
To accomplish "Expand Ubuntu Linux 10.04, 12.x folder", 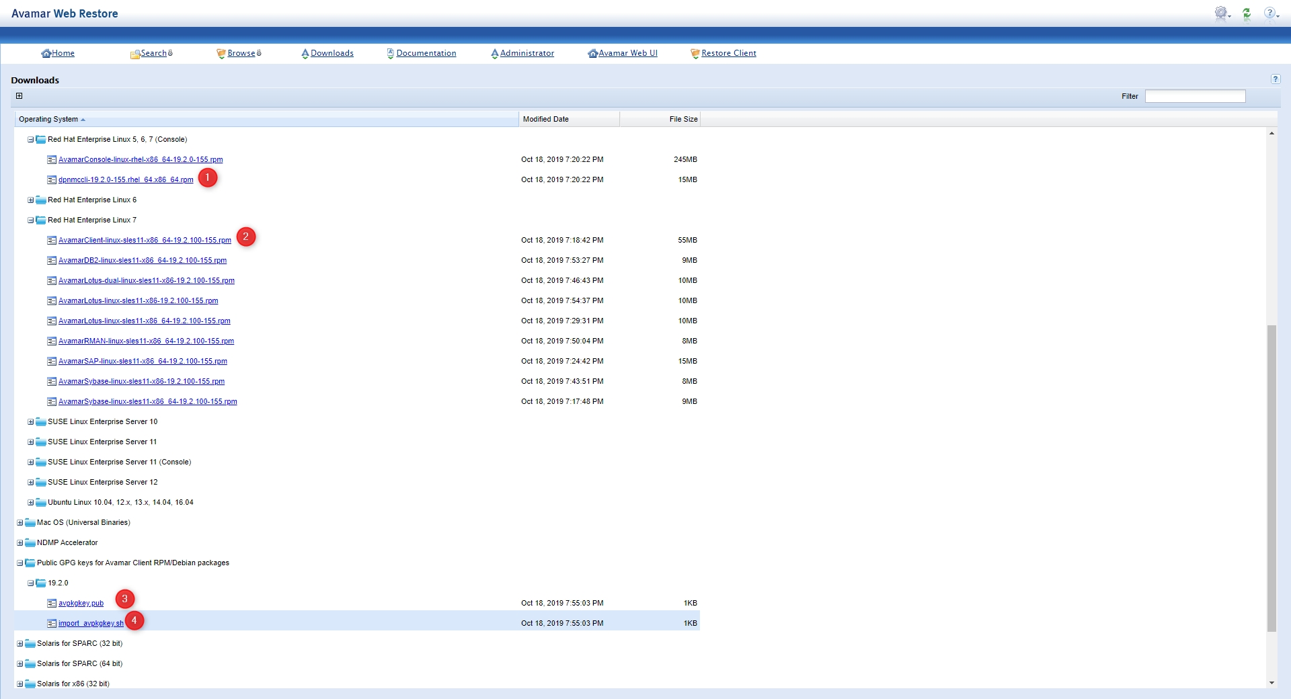I will [30, 503].
